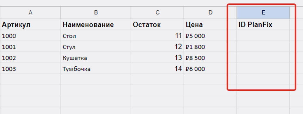This screenshot has height=114, width=303.
Task: Click the Артикул header cell
Action: pyautogui.click(x=30, y=25)
